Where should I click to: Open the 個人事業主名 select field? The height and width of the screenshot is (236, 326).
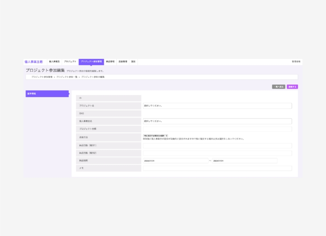217,121
